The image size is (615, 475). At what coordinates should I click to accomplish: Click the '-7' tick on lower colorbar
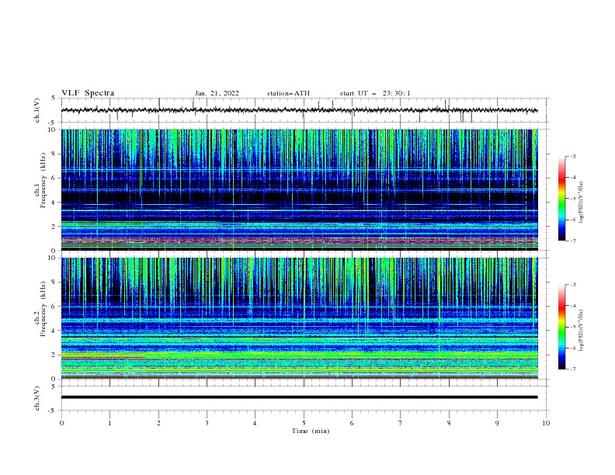click(572, 369)
